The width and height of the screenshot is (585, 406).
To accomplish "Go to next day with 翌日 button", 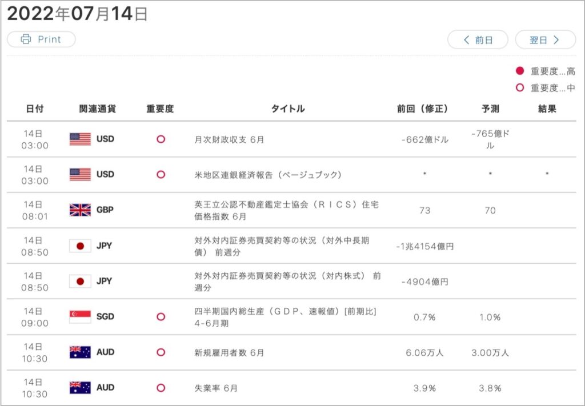I will pos(546,39).
